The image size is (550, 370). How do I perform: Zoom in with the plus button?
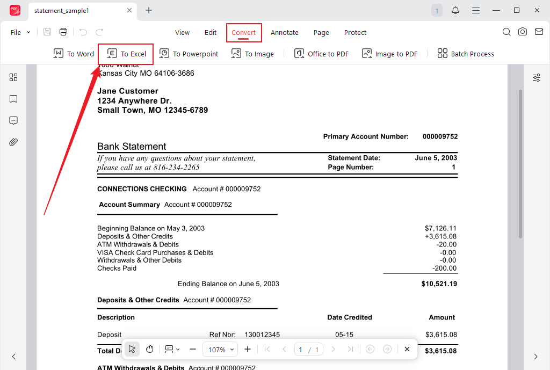point(248,349)
